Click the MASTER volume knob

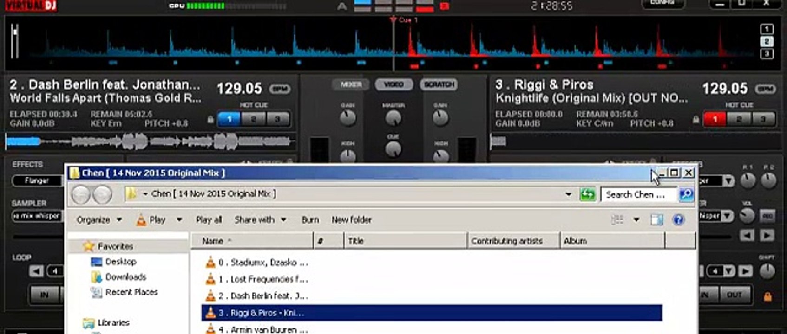(393, 118)
